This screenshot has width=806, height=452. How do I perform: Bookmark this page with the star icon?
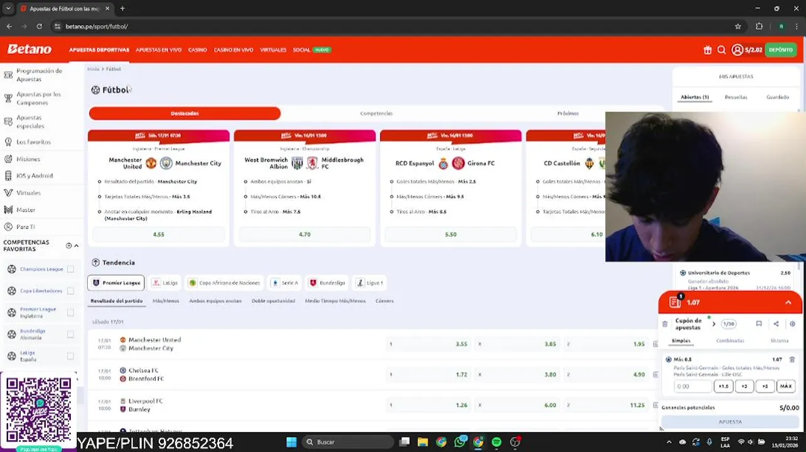pos(738,26)
